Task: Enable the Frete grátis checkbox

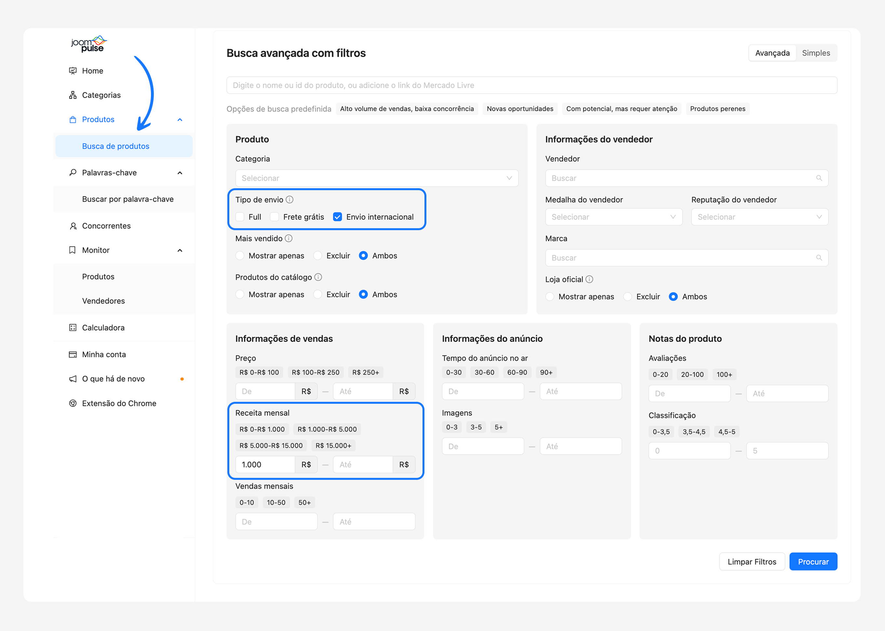Action: (275, 217)
